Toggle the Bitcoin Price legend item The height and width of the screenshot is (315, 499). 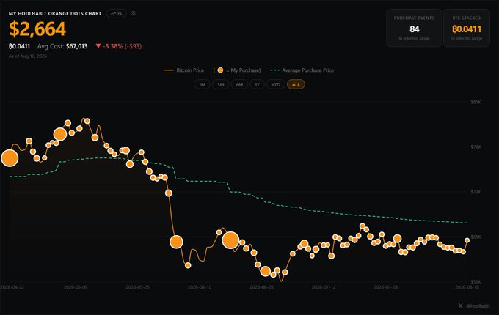pyautogui.click(x=184, y=70)
